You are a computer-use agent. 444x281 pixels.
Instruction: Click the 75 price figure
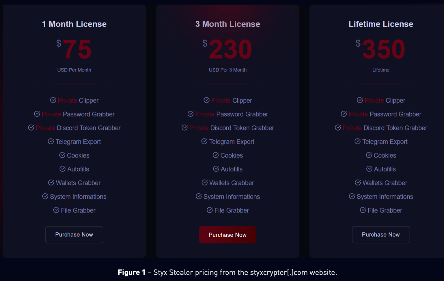tap(77, 49)
